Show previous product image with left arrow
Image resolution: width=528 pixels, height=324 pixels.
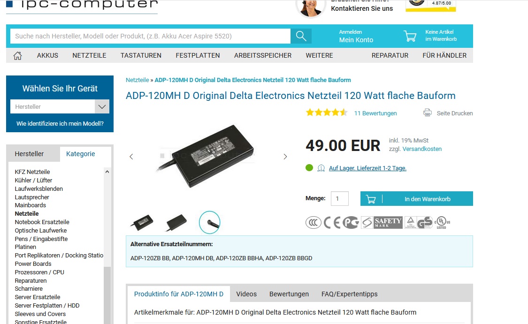[131, 157]
